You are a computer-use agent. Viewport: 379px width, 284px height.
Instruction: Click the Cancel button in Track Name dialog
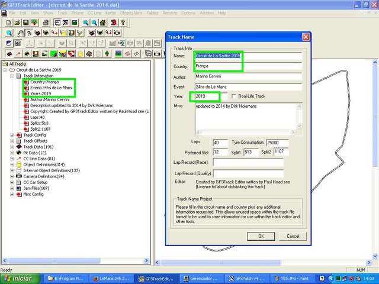coord(293,236)
